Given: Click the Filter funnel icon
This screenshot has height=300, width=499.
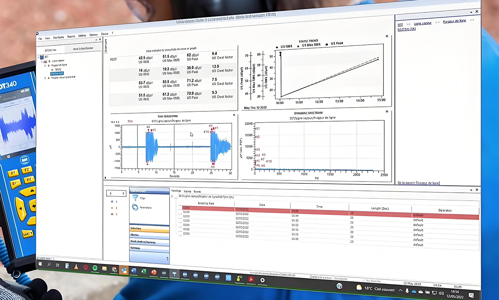Looking at the screenshot, I should click(x=135, y=198).
